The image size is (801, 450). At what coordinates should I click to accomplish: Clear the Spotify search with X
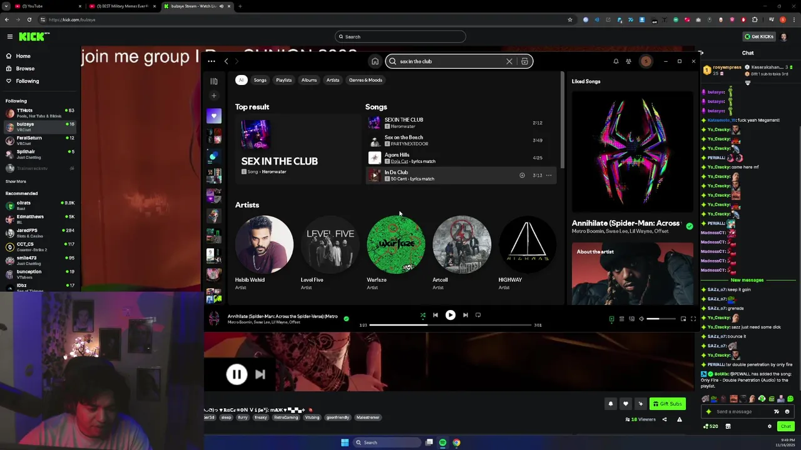509,61
